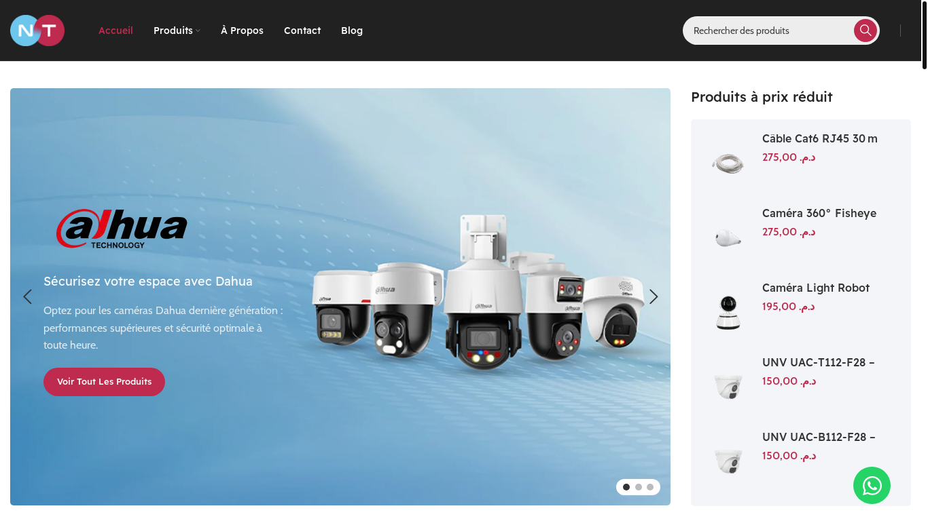The image size is (928, 521).
Task: Open Caméra 360° Fisheye product link
Action: click(819, 213)
